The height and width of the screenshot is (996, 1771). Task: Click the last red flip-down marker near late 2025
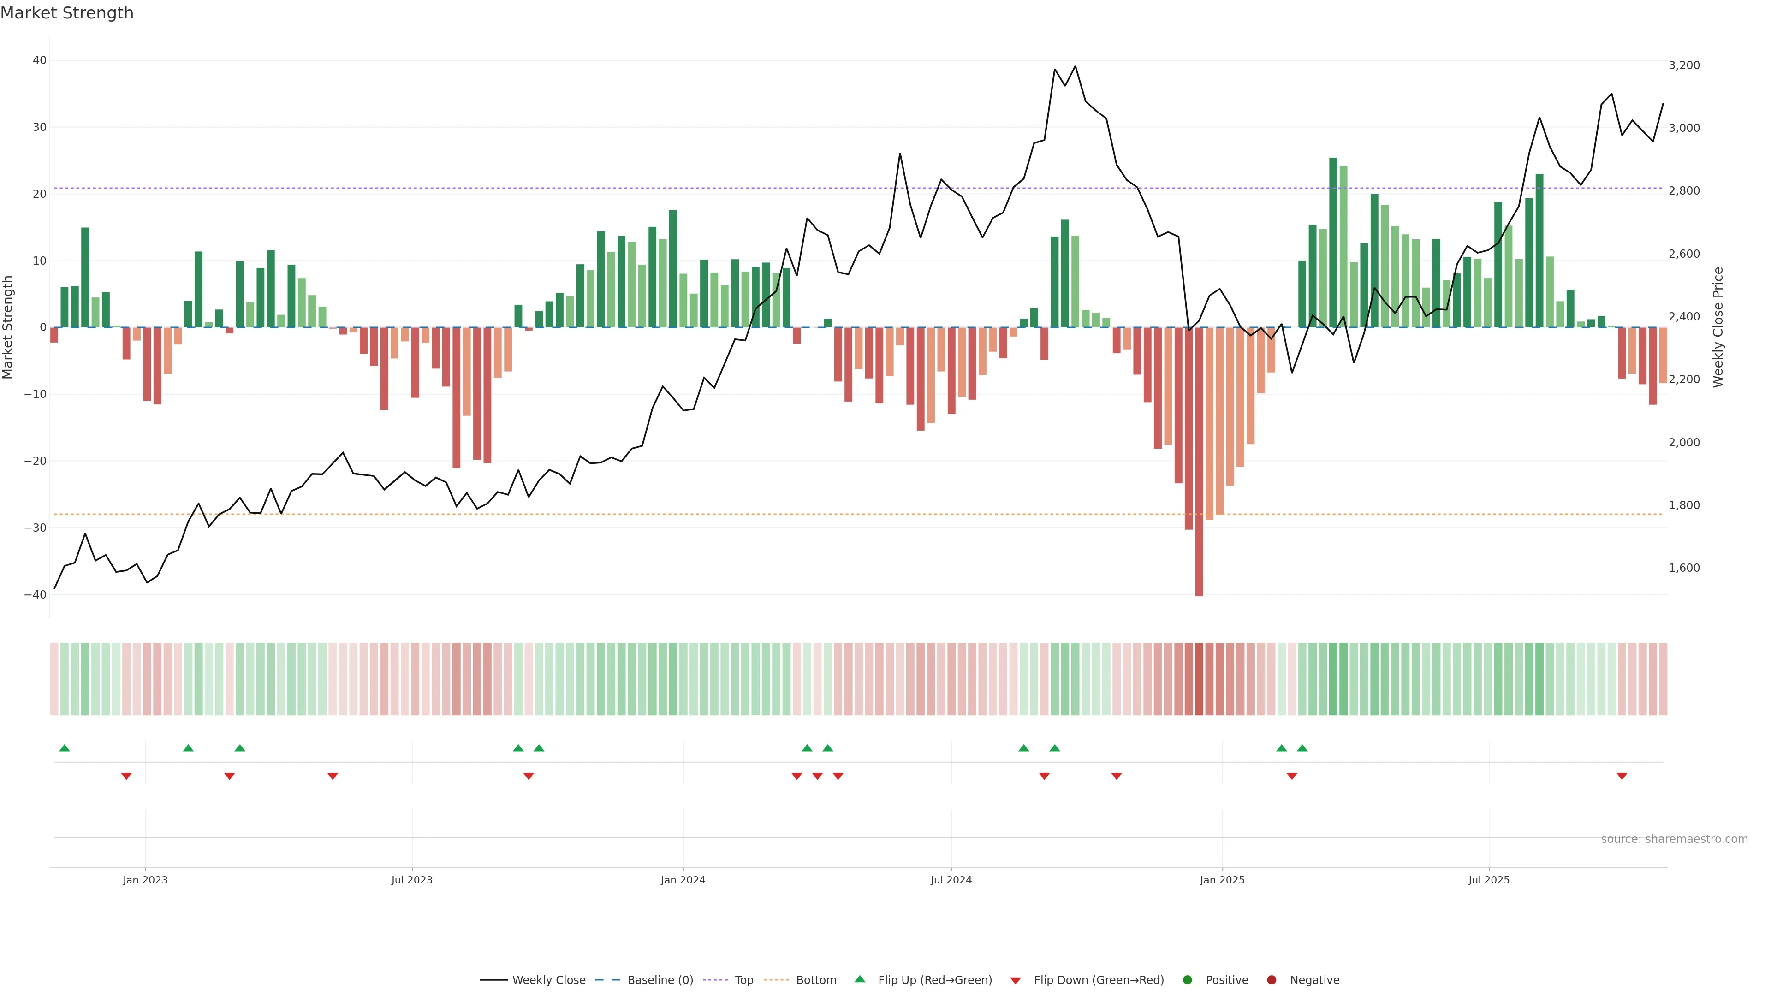1622,776
